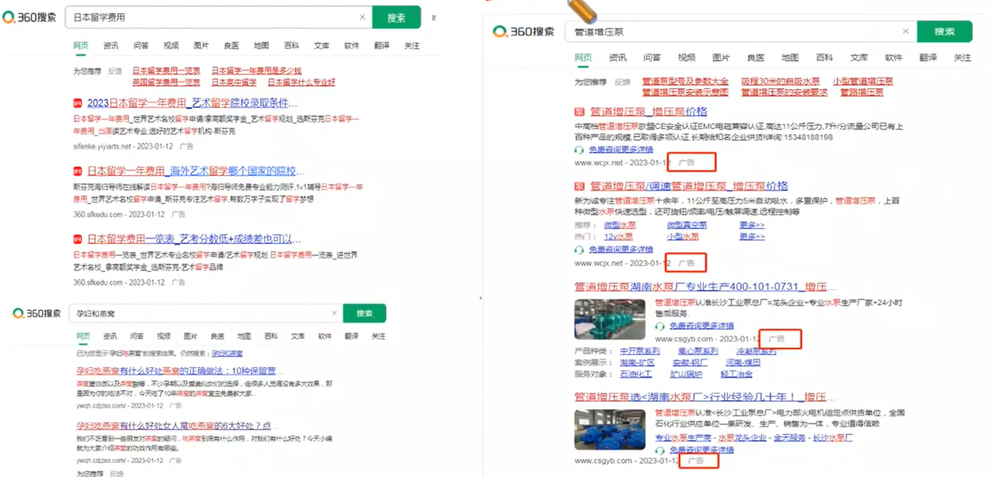Click 搜索 button for 孕妇和燕窝 query

pyautogui.click(x=364, y=313)
